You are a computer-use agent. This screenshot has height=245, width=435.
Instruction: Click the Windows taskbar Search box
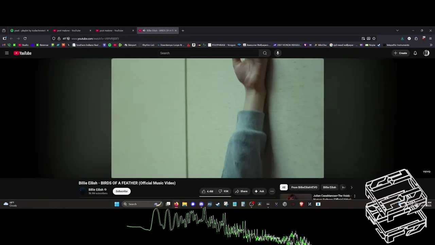click(x=142, y=204)
